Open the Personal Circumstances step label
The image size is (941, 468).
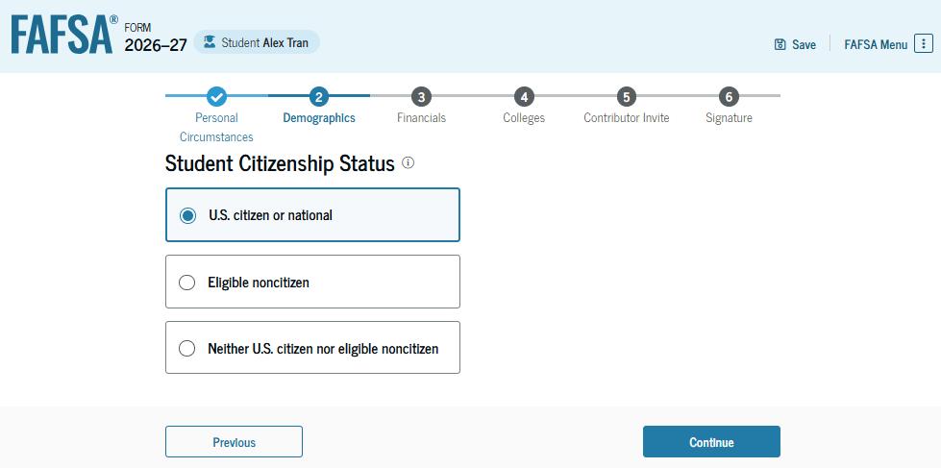tap(216, 127)
